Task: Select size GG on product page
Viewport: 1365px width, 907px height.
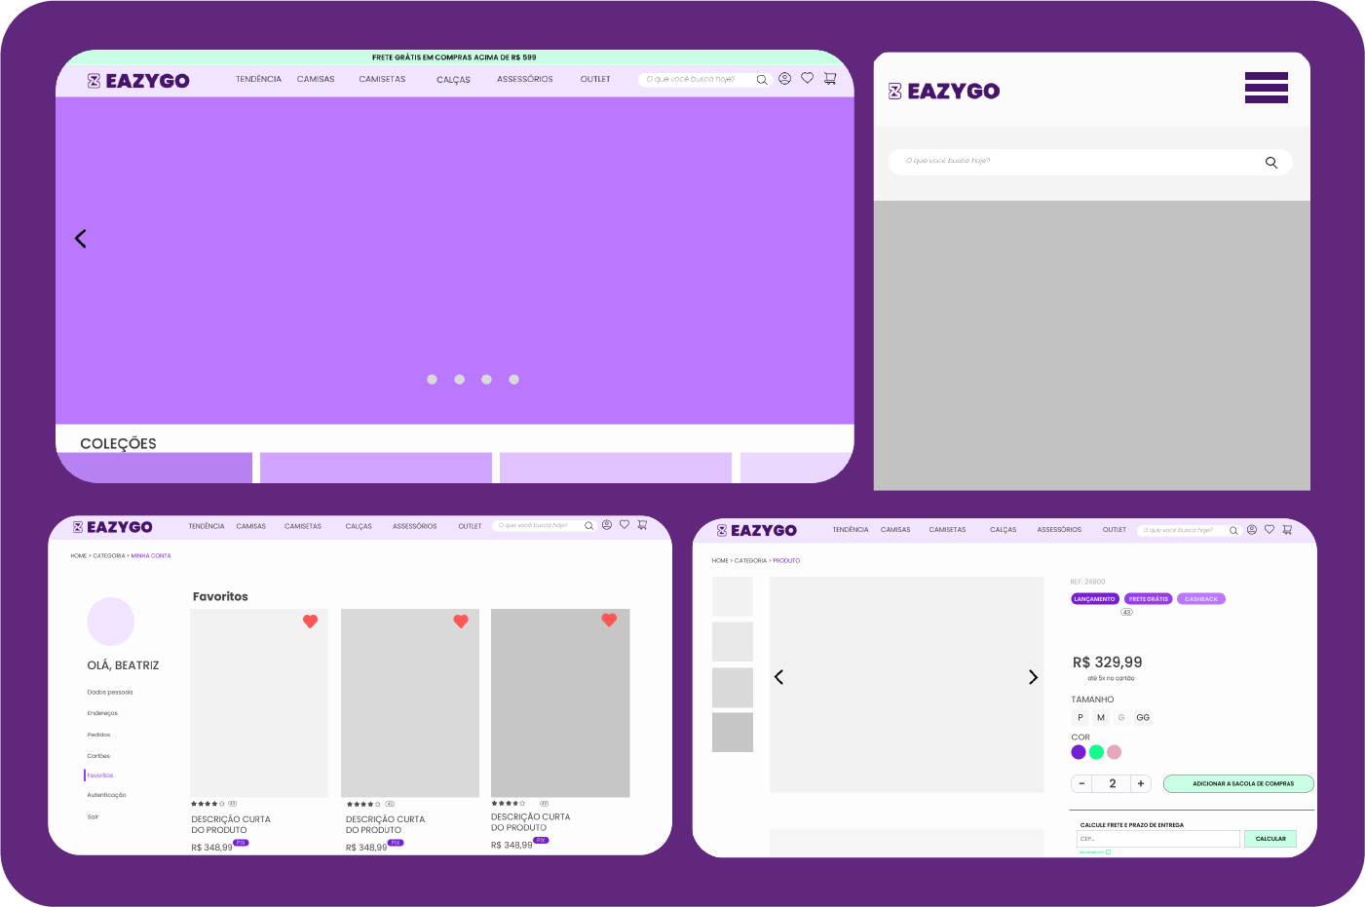Action: click(1143, 718)
